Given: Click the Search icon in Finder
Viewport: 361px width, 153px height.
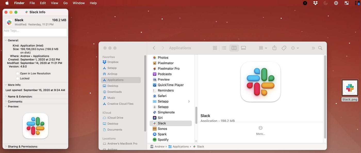Looking at the screenshot, I should [x=320, y=48].
